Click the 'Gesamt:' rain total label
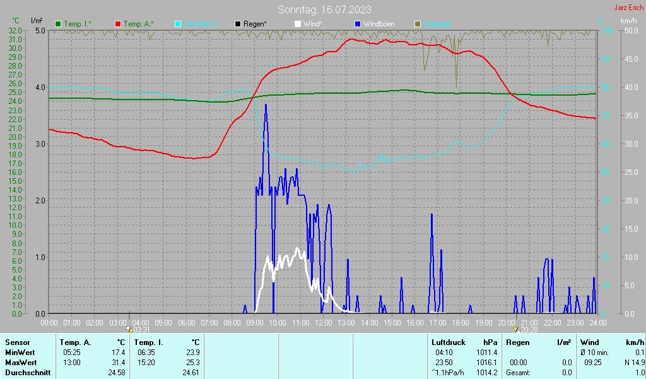This screenshot has height=379, width=646. [x=519, y=373]
